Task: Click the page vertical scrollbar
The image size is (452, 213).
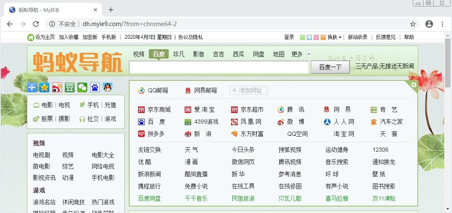Action: click(448, 63)
